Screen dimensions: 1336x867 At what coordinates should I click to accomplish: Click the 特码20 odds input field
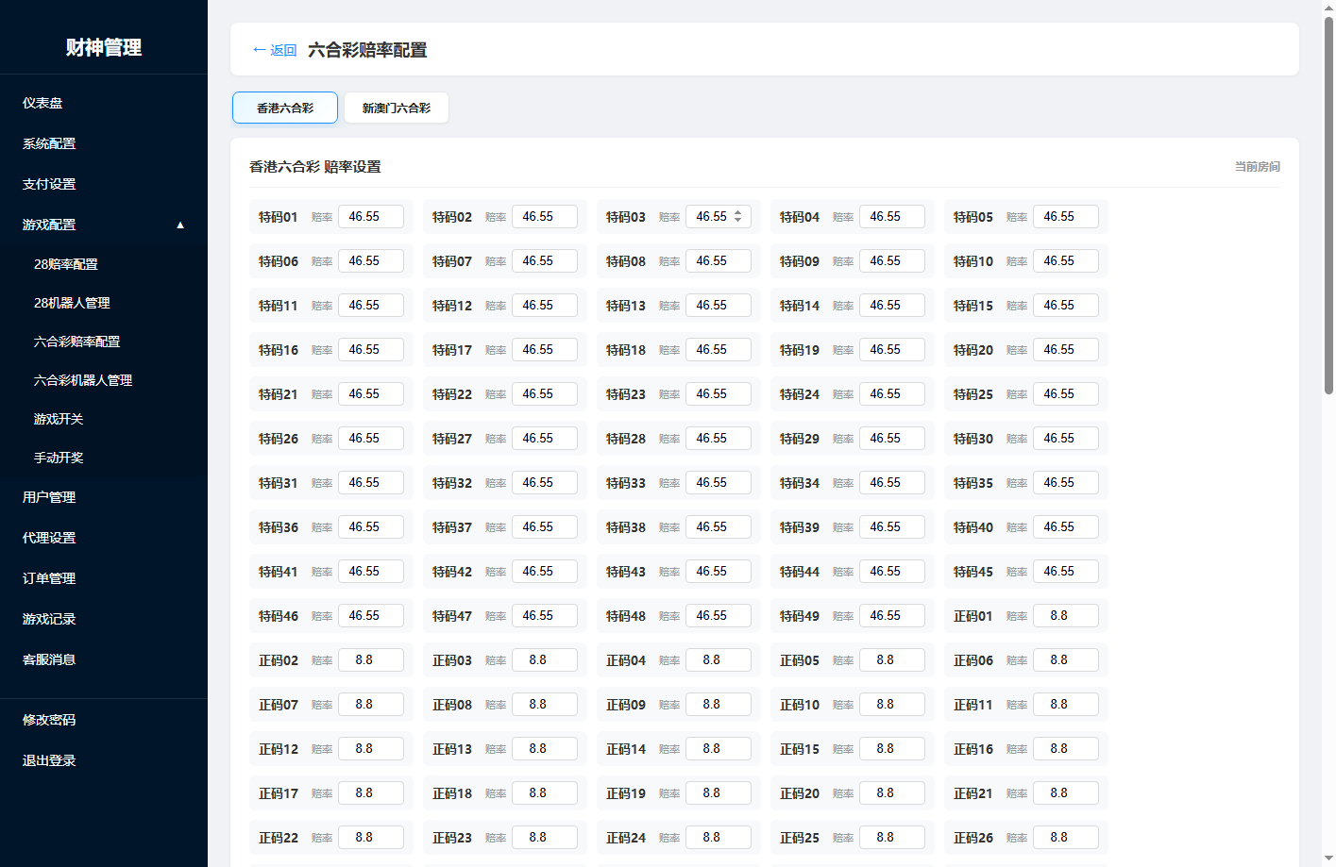click(1066, 350)
